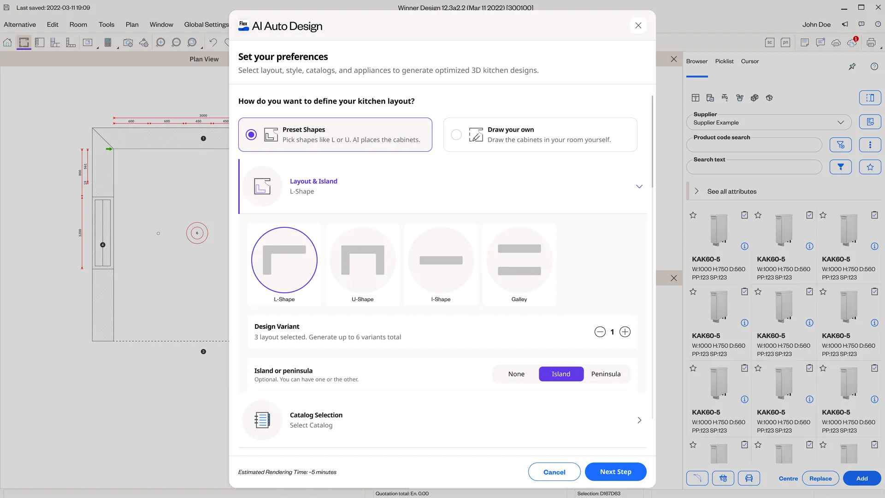Click zoom-in magnifier in toolbar

point(160,42)
